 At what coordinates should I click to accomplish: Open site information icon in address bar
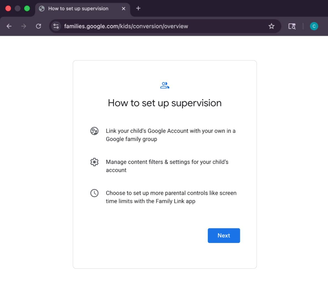coord(56,26)
